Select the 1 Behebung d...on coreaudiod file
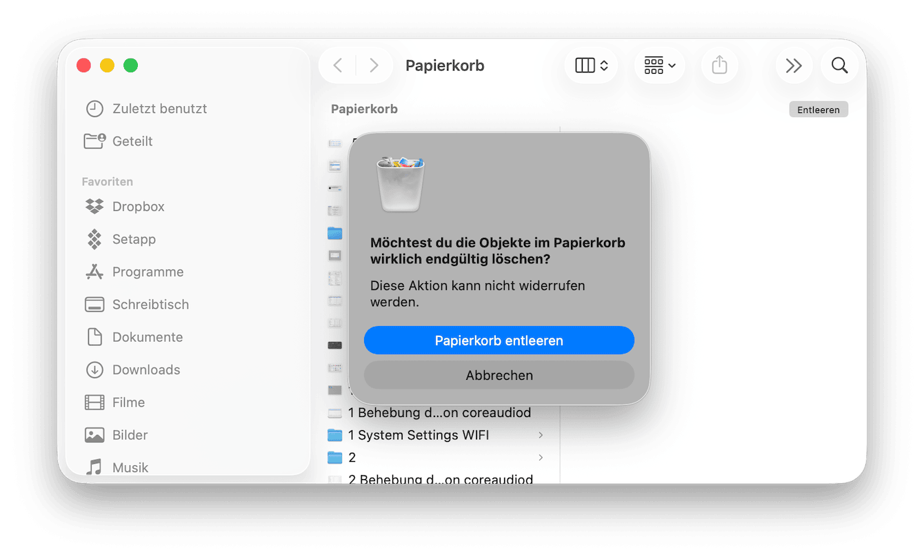924x559 pixels. (x=439, y=413)
